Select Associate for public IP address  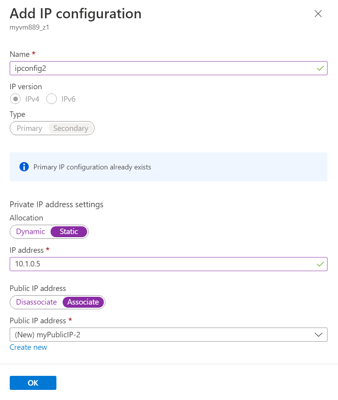(x=83, y=302)
